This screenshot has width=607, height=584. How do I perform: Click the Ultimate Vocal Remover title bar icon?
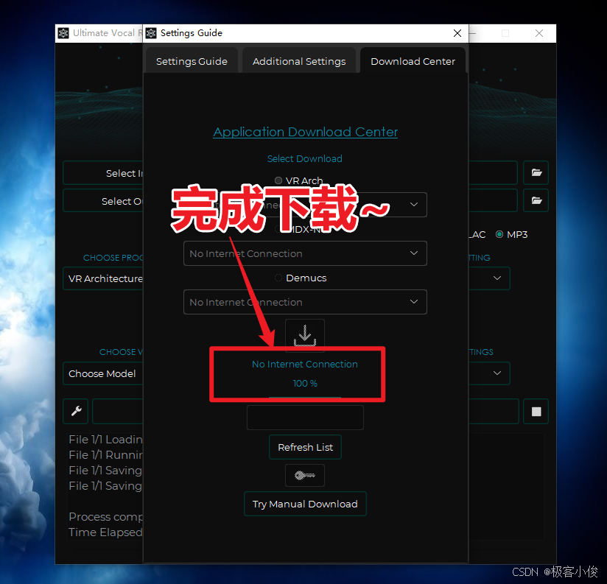click(x=63, y=33)
